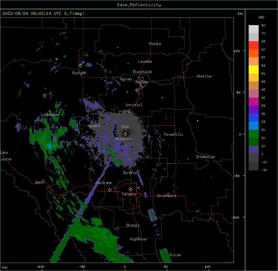Click the RedDeer city label

(x=142, y=82)
